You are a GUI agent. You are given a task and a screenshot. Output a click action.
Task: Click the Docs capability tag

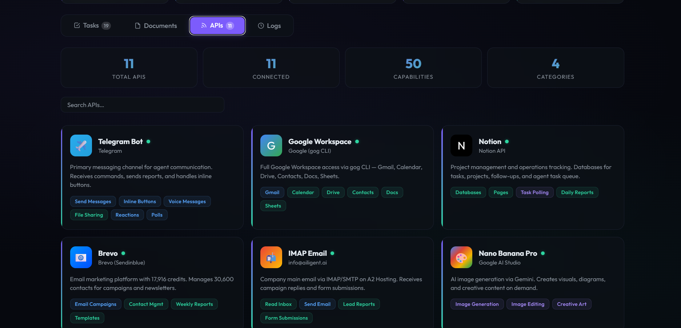[x=392, y=192]
